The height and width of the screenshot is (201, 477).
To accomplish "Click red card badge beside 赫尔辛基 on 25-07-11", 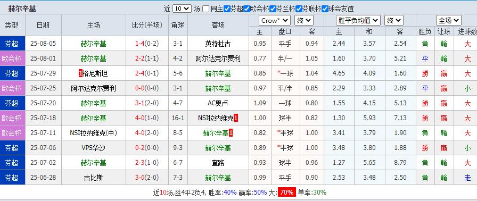I will [x=231, y=133].
